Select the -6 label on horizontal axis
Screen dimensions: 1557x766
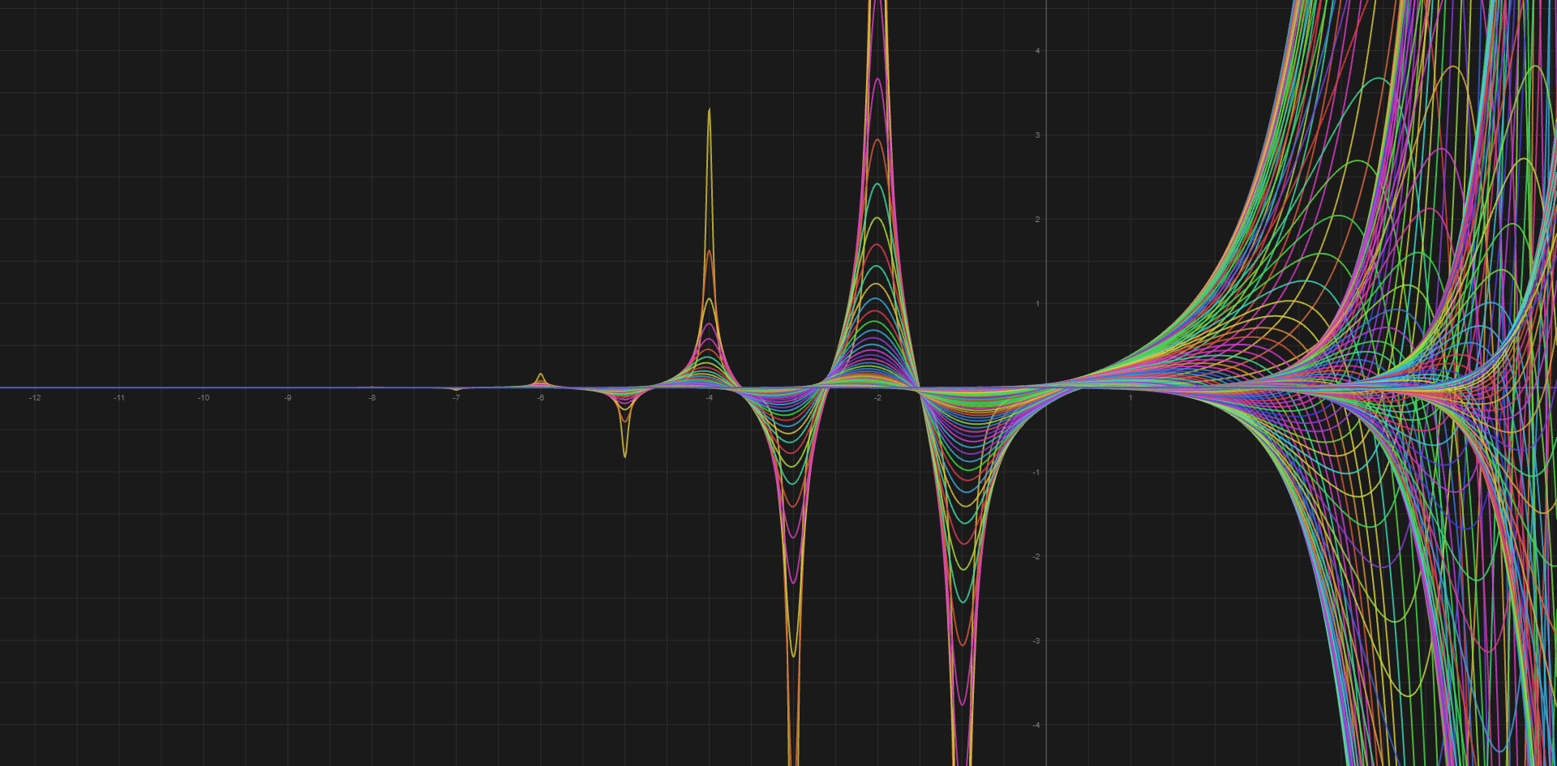click(541, 398)
